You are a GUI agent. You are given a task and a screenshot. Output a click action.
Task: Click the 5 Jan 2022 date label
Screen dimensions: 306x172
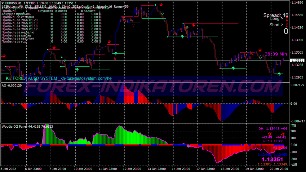[x=8, y=169]
